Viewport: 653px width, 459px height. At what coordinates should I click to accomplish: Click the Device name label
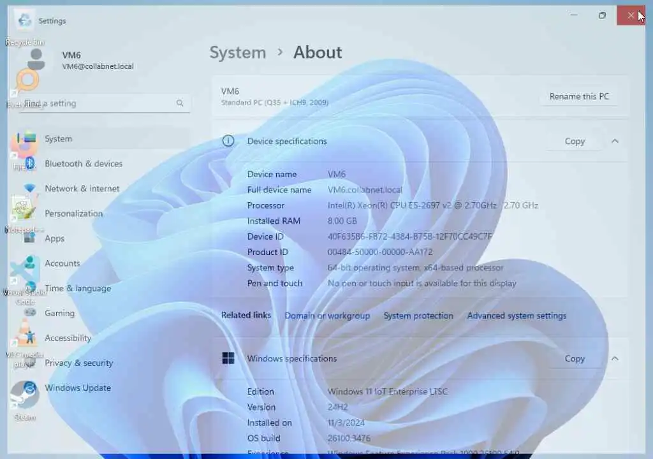[x=272, y=175]
